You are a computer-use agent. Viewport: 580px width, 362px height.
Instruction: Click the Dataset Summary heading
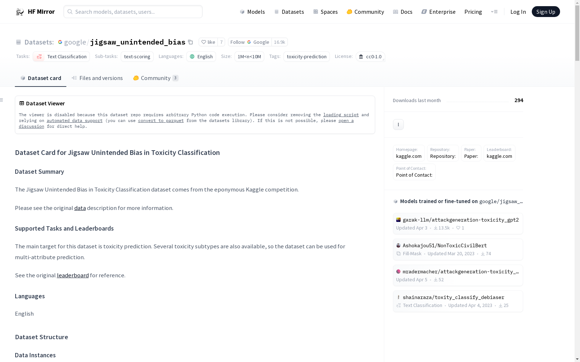click(40, 172)
